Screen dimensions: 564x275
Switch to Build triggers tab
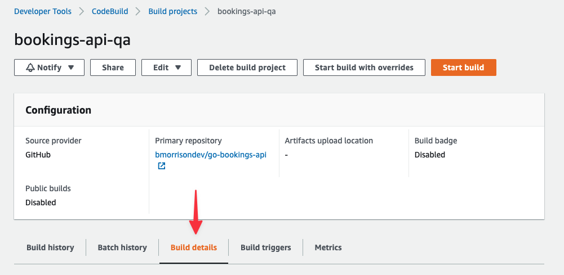point(266,247)
